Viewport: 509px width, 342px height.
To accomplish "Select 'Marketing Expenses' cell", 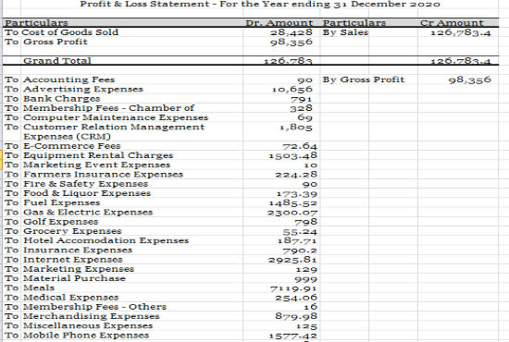I will pyautogui.click(x=79, y=269).
